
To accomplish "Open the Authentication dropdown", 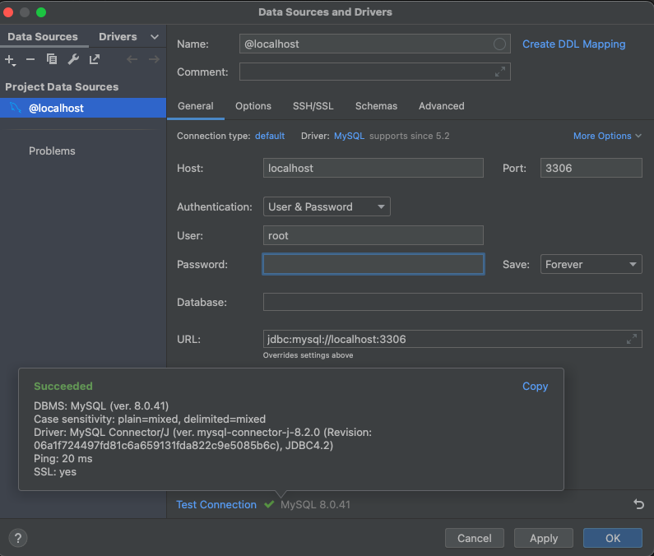I will (327, 206).
